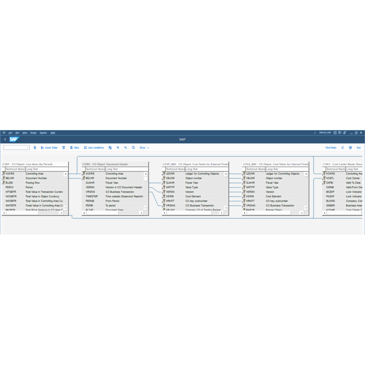Click the Alias icon
The image size is (365, 365).
coord(71,147)
